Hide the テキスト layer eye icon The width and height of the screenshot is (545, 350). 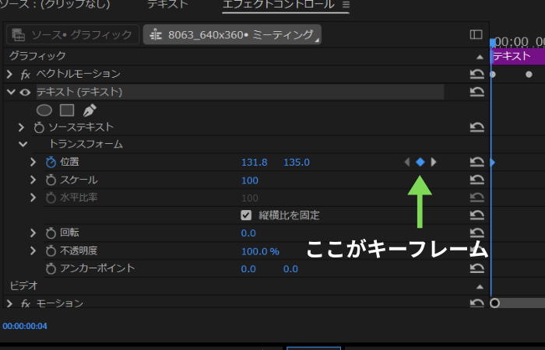pos(25,92)
